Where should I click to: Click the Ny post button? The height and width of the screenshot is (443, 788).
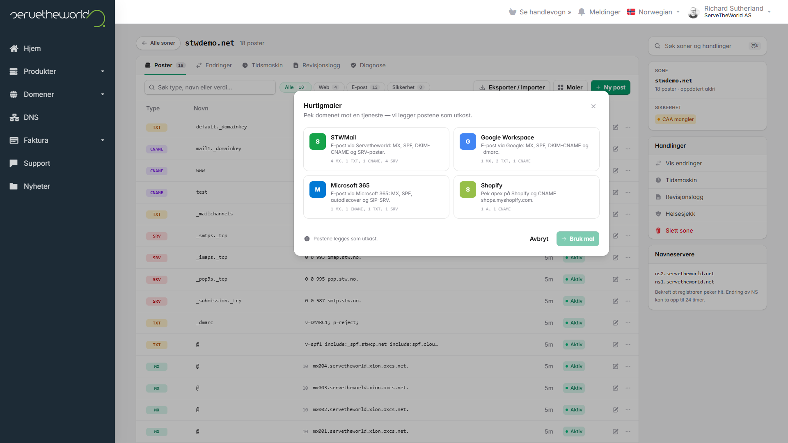point(610,87)
